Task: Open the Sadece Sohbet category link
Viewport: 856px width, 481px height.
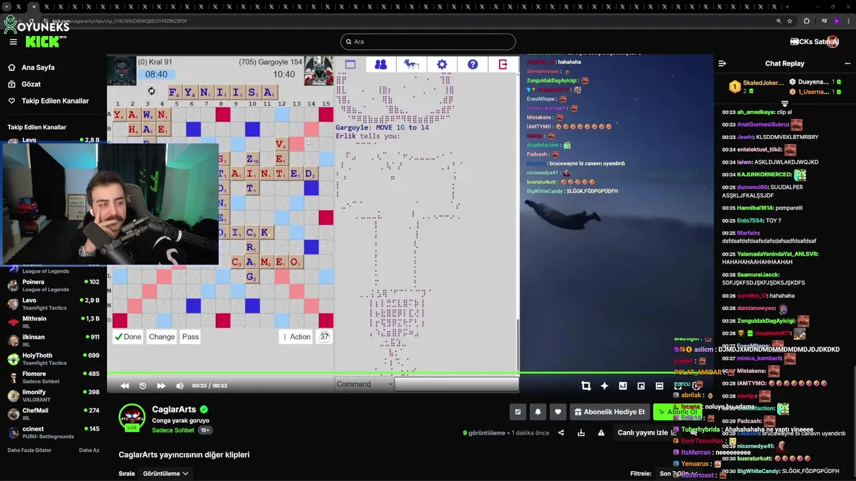Action: click(173, 430)
